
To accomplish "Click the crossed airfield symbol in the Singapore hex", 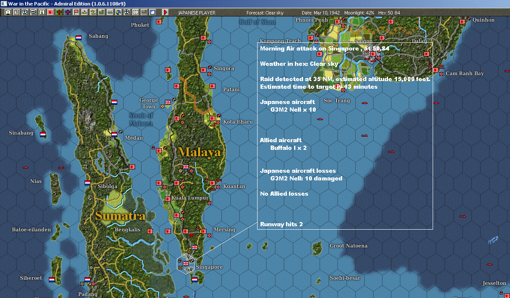I will point(192,261).
